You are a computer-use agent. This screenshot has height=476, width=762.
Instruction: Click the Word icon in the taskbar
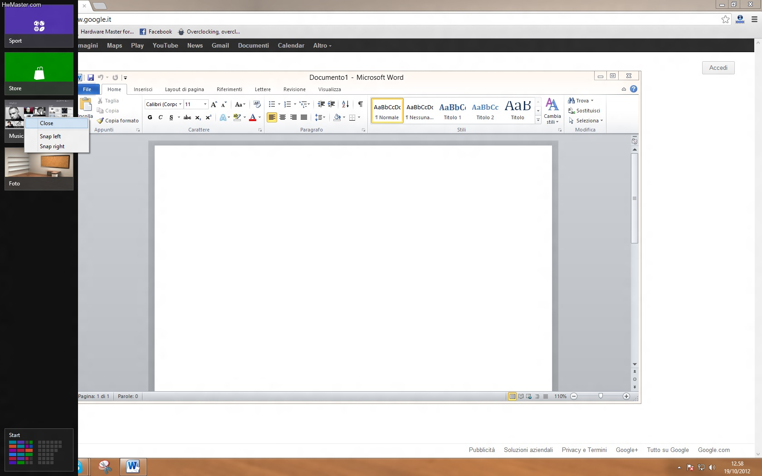(133, 466)
